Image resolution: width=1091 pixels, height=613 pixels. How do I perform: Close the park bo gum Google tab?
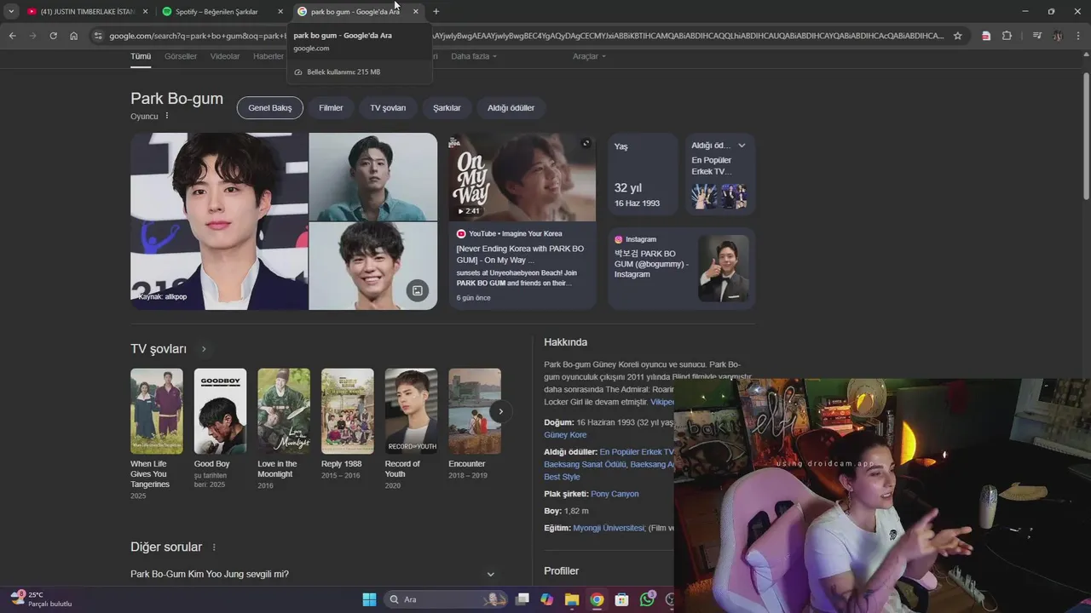(x=415, y=11)
